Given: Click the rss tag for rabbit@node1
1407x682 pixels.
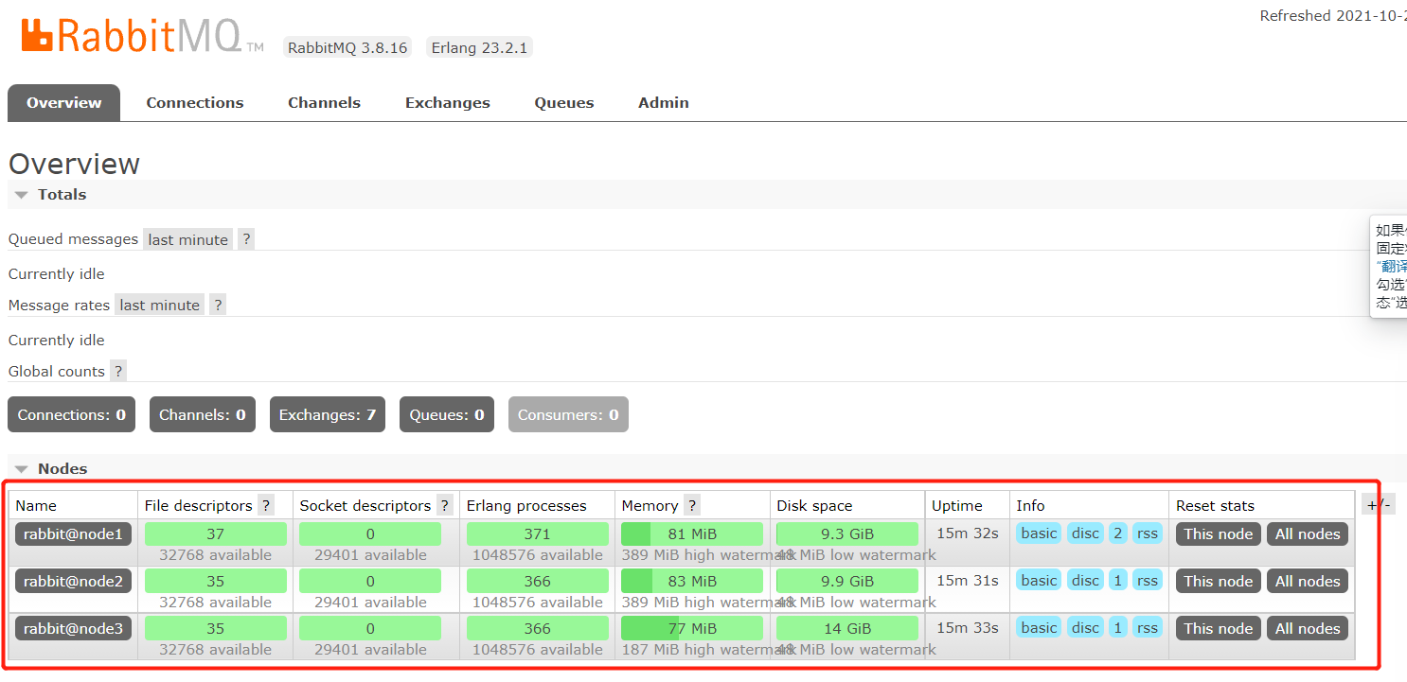Looking at the screenshot, I should 1148,533.
